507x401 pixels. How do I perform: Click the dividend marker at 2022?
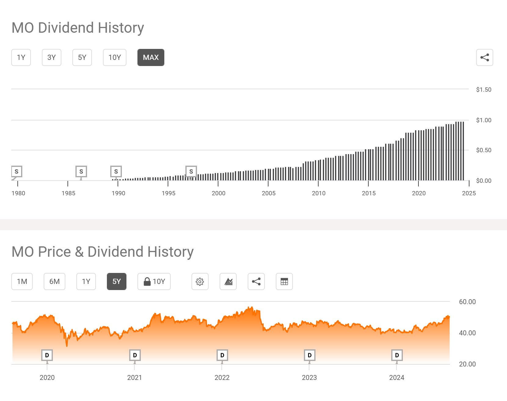point(222,355)
